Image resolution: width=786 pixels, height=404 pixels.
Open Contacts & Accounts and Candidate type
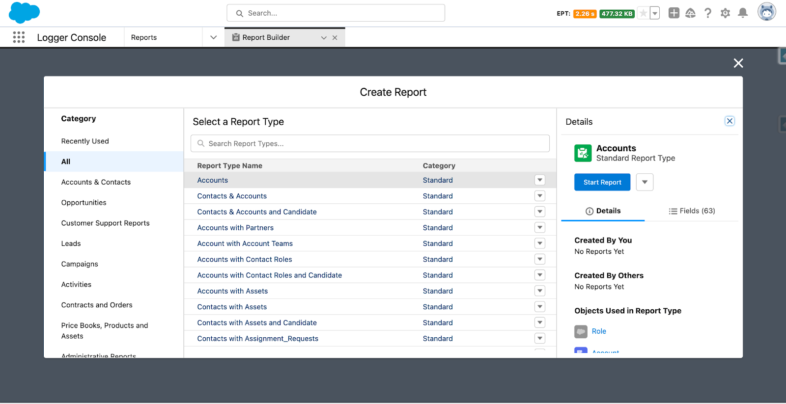(x=257, y=212)
